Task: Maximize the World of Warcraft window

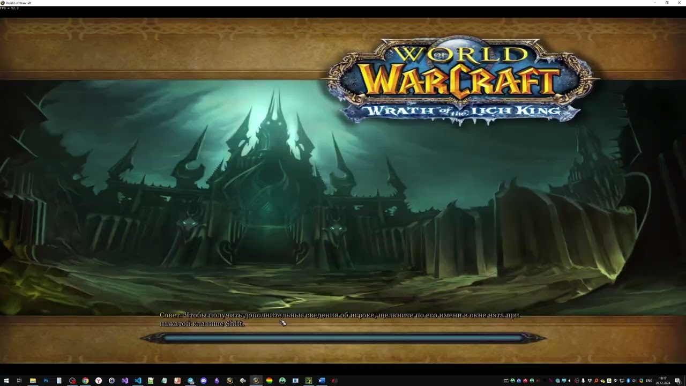Action: pos(667,3)
